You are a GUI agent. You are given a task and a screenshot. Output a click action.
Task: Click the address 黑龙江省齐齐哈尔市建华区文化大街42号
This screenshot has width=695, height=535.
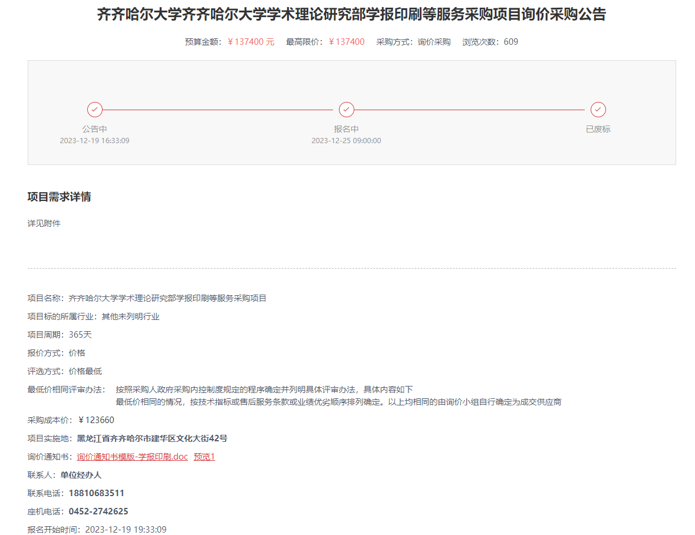[x=152, y=438]
